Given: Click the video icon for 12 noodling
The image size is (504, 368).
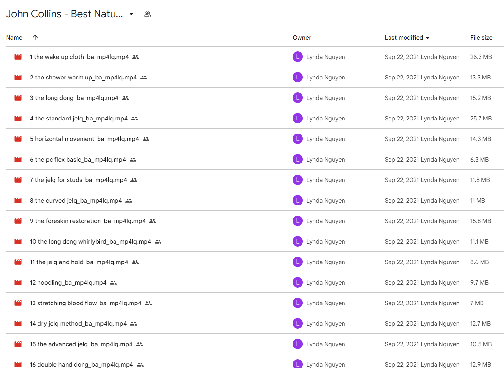Looking at the screenshot, I should pos(18,283).
